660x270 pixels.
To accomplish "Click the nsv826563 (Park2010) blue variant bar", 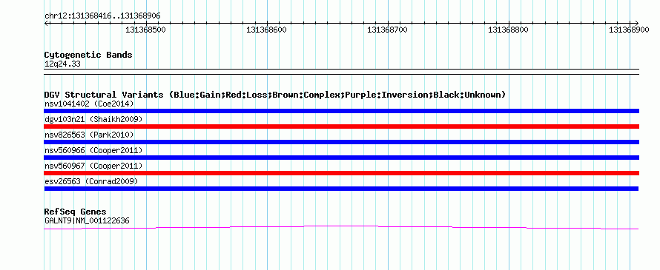I will (341, 142).
